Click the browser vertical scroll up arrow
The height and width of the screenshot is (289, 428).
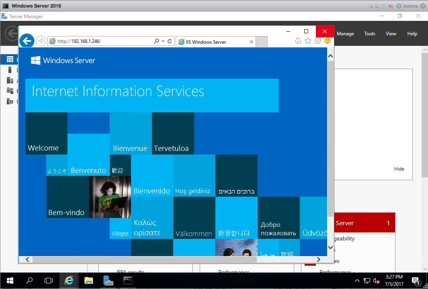330,56
